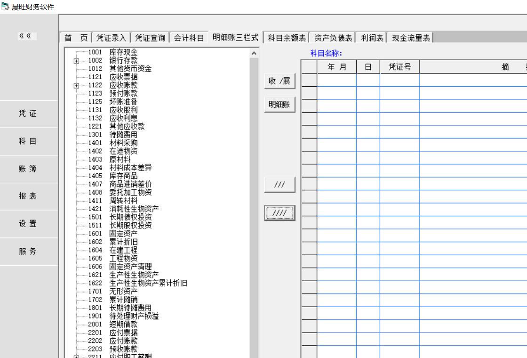527x358 pixels.
Task: Click the first row's 年月 cell
Action: click(x=336, y=80)
